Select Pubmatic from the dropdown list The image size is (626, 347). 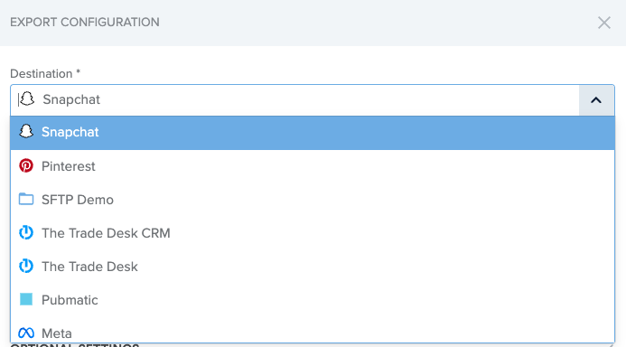313,300
